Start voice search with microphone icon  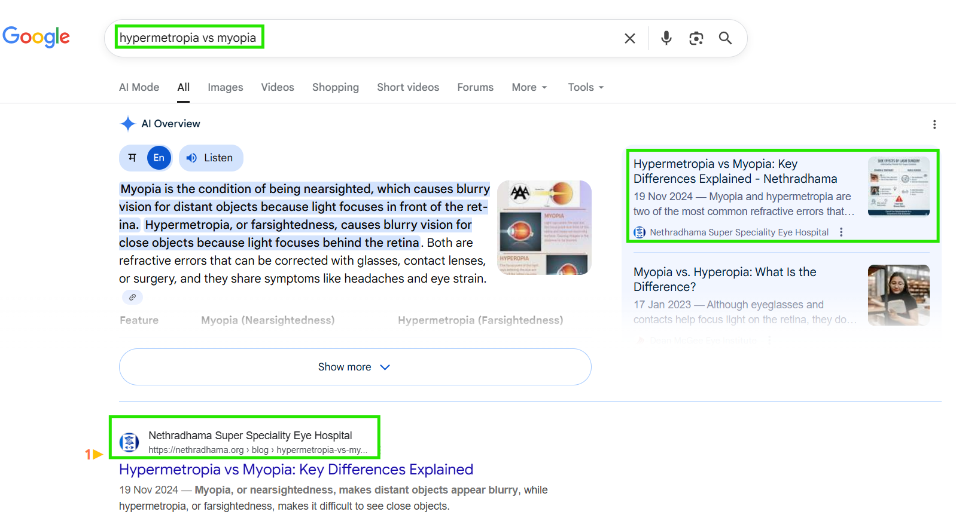click(666, 38)
